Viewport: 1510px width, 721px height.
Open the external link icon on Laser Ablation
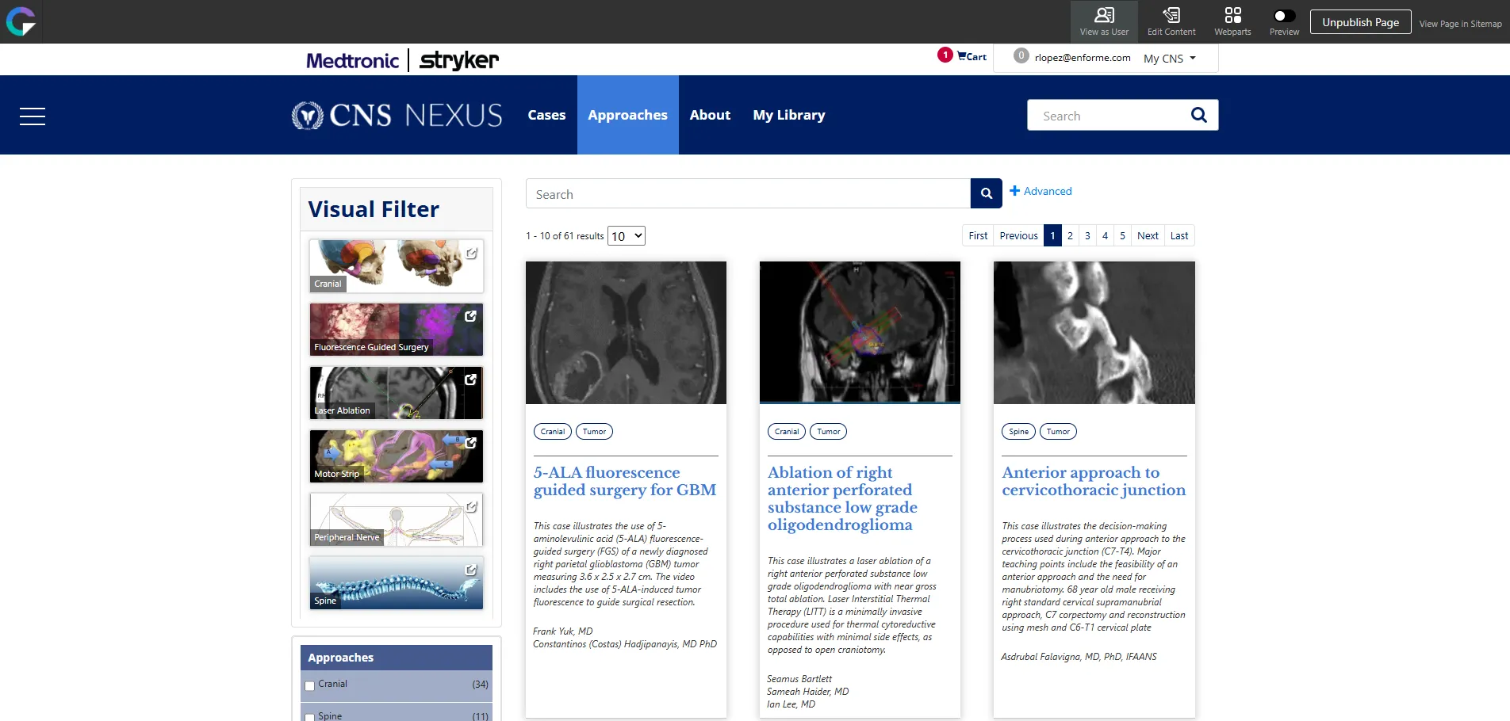(x=470, y=380)
